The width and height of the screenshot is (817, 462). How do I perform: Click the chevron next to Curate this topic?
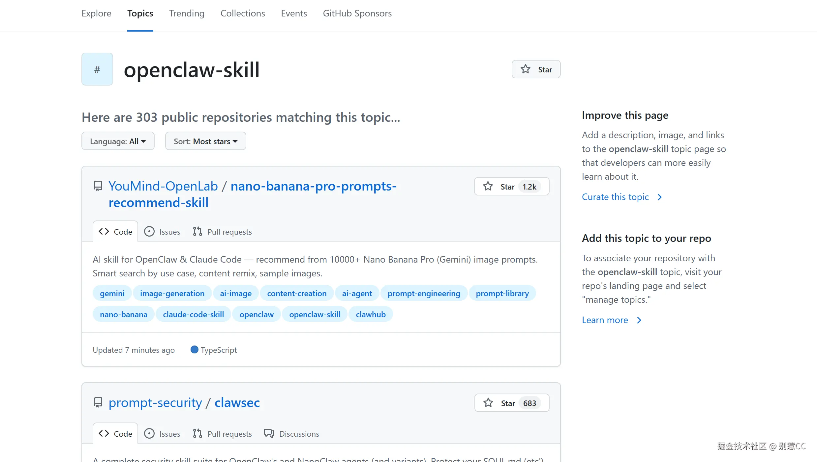[x=659, y=197]
